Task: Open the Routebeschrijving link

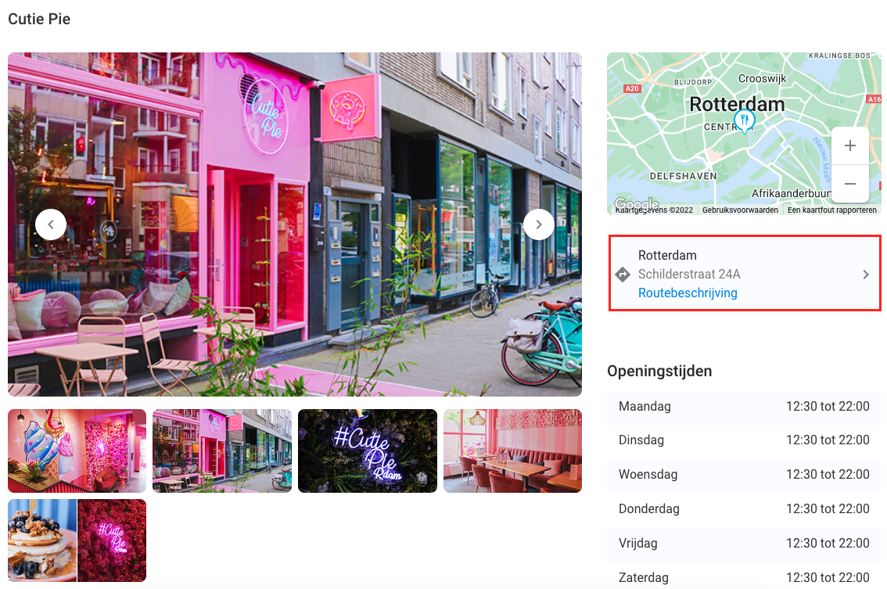Action: 688,293
